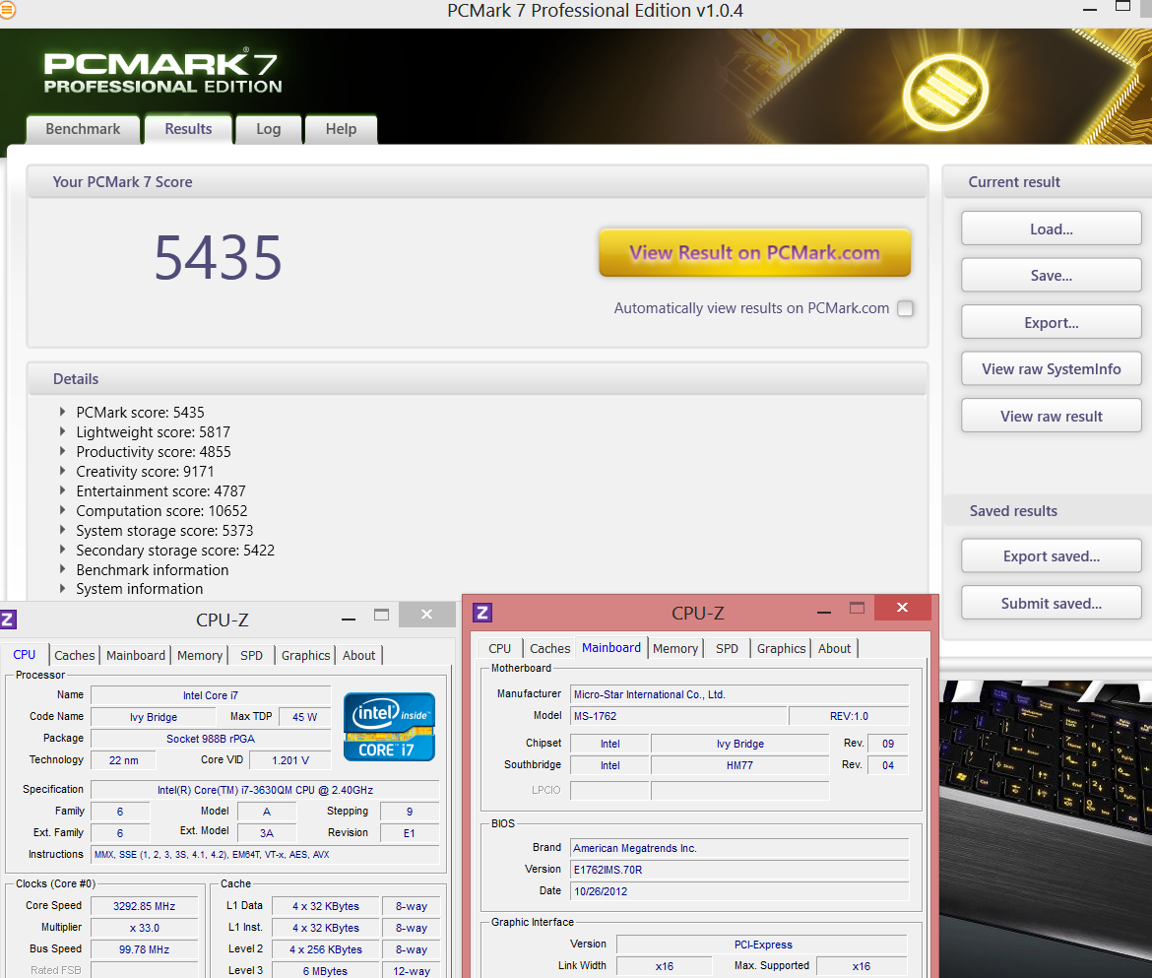Image resolution: width=1152 pixels, height=978 pixels.
Task: Click the Model field MS-1762
Action: tap(678, 716)
